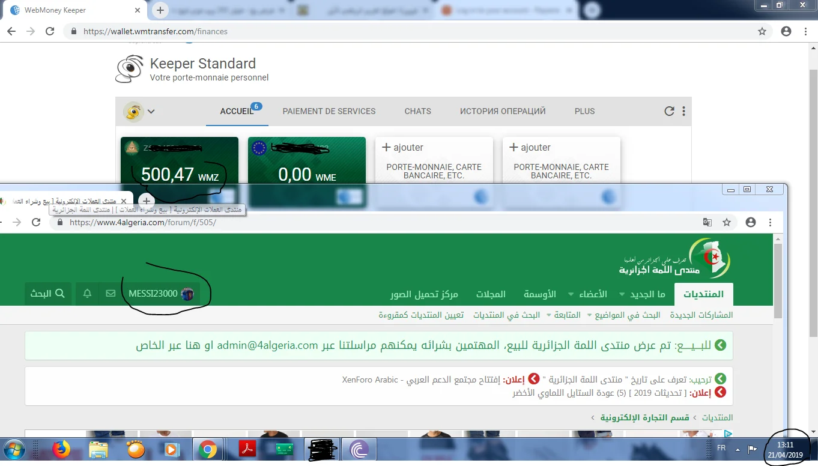Click the forum notifications bell icon
Image resolution: width=818 pixels, height=466 pixels.
[87, 294]
